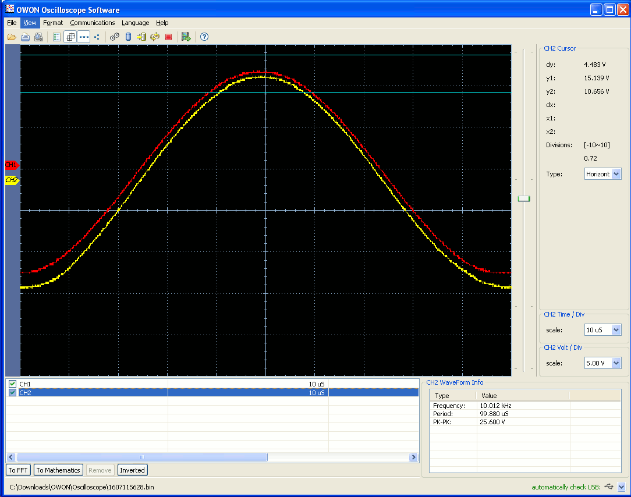Image resolution: width=631 pixels, height=497 pixels.
Task: Click the yellow refresh arrows icon
Action: click(154, 37)
